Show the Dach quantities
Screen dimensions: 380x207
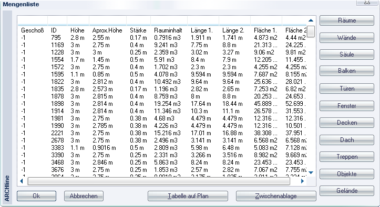347,140
